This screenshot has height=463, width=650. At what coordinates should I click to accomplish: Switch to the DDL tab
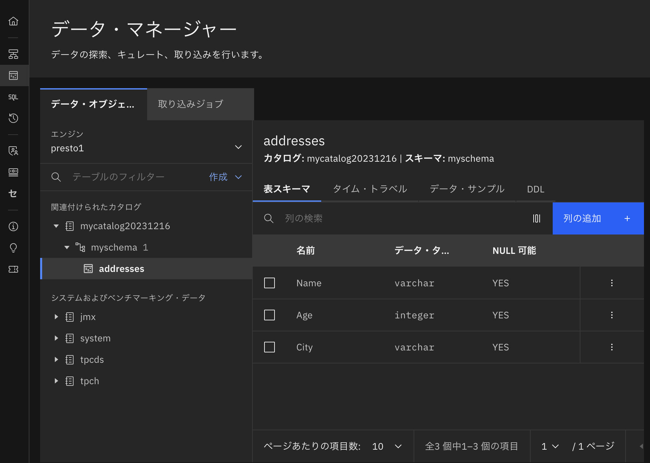click(535, 189)
